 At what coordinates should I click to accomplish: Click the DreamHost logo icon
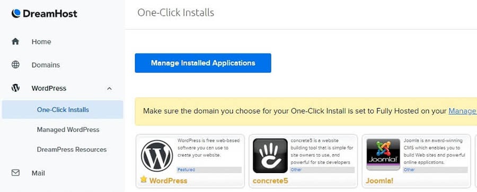16,13
